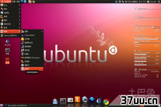Launch Chrome from the dock

pyautogui.click(x=106, y=102)
